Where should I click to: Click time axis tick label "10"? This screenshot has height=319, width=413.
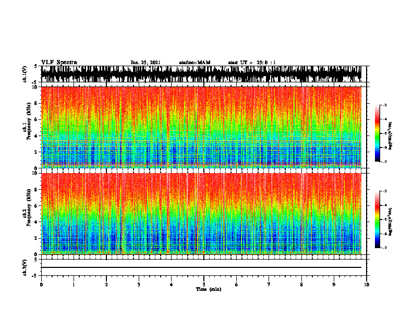pyautogui.click(x=367, y=285)
